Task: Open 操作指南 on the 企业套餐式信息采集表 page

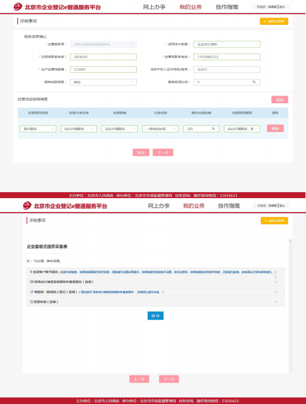Action: [x=229, y=206]
